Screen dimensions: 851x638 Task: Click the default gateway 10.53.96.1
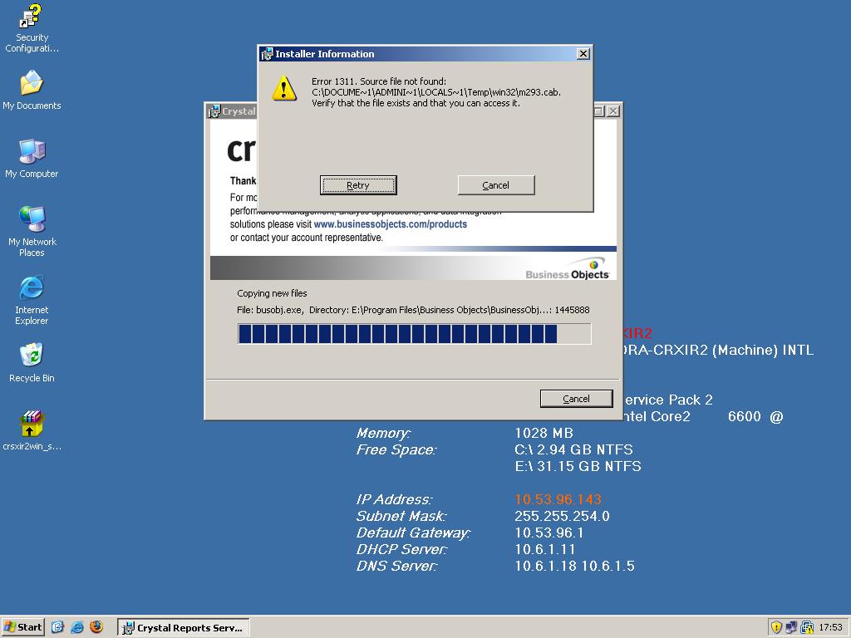pyautogui.click(x=549, y=532)
